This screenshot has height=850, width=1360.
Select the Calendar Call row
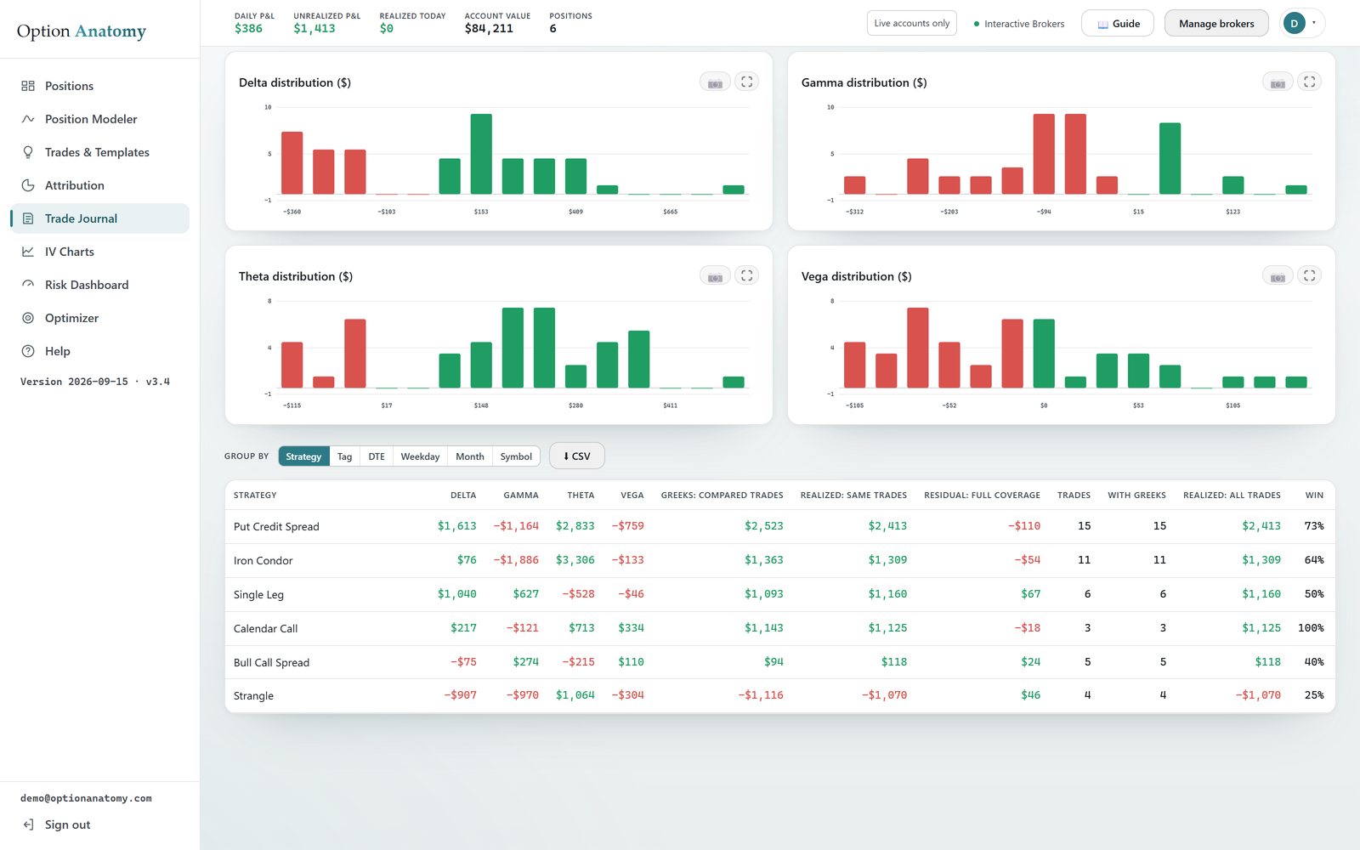pyautogui.click(x=779, y=628)
